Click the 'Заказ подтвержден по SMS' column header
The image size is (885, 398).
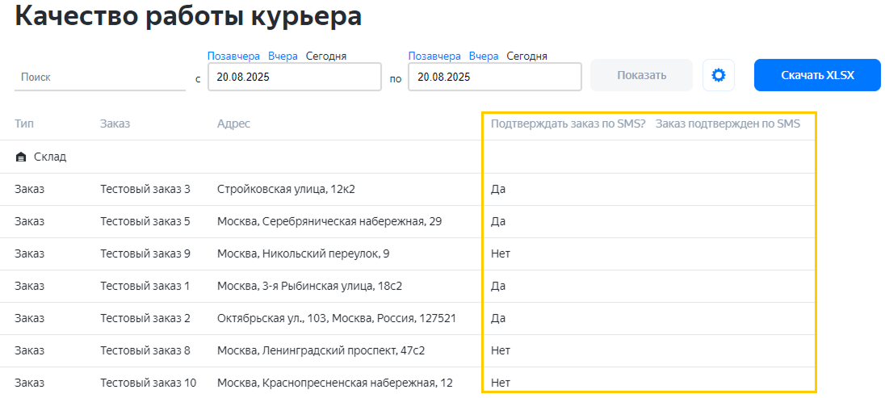pos(727,124)
